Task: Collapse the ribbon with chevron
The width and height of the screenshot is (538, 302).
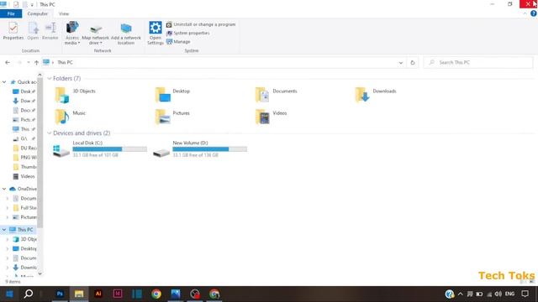Action: [x=525, y=13]
